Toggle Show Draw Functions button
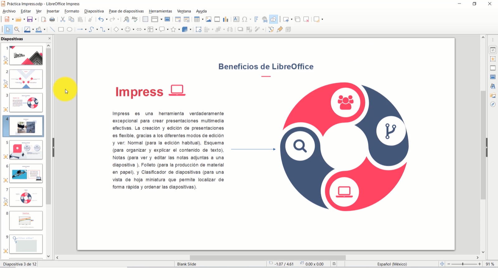The width and height of the screenshot is (498, 280). [273, 19]
